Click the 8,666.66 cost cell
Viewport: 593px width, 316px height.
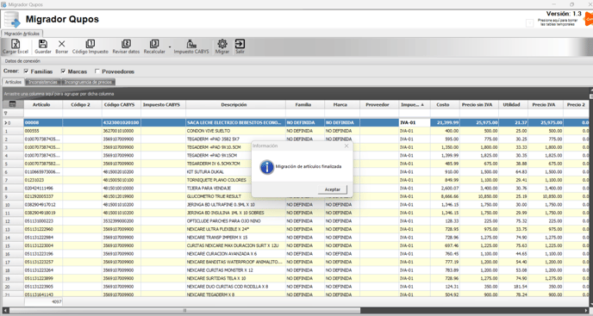click(445, 196)
